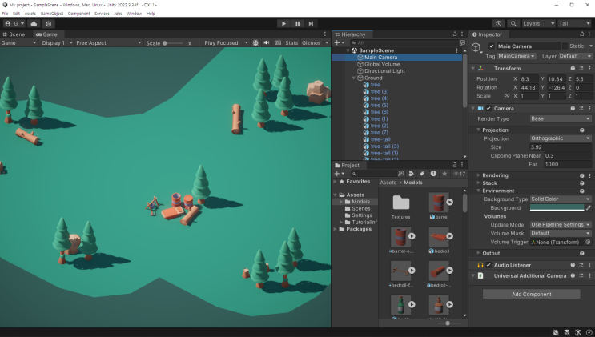Open the Projection type dropdown

click(x=560, y=138)
